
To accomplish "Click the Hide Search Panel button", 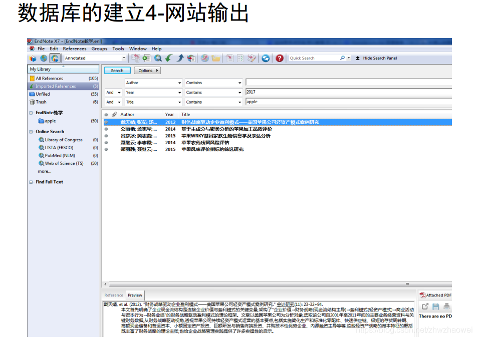I will coord(376,58).
